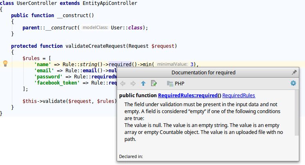
Task: Click the PHP label in popup toolbar
Action: pos(180,84)
